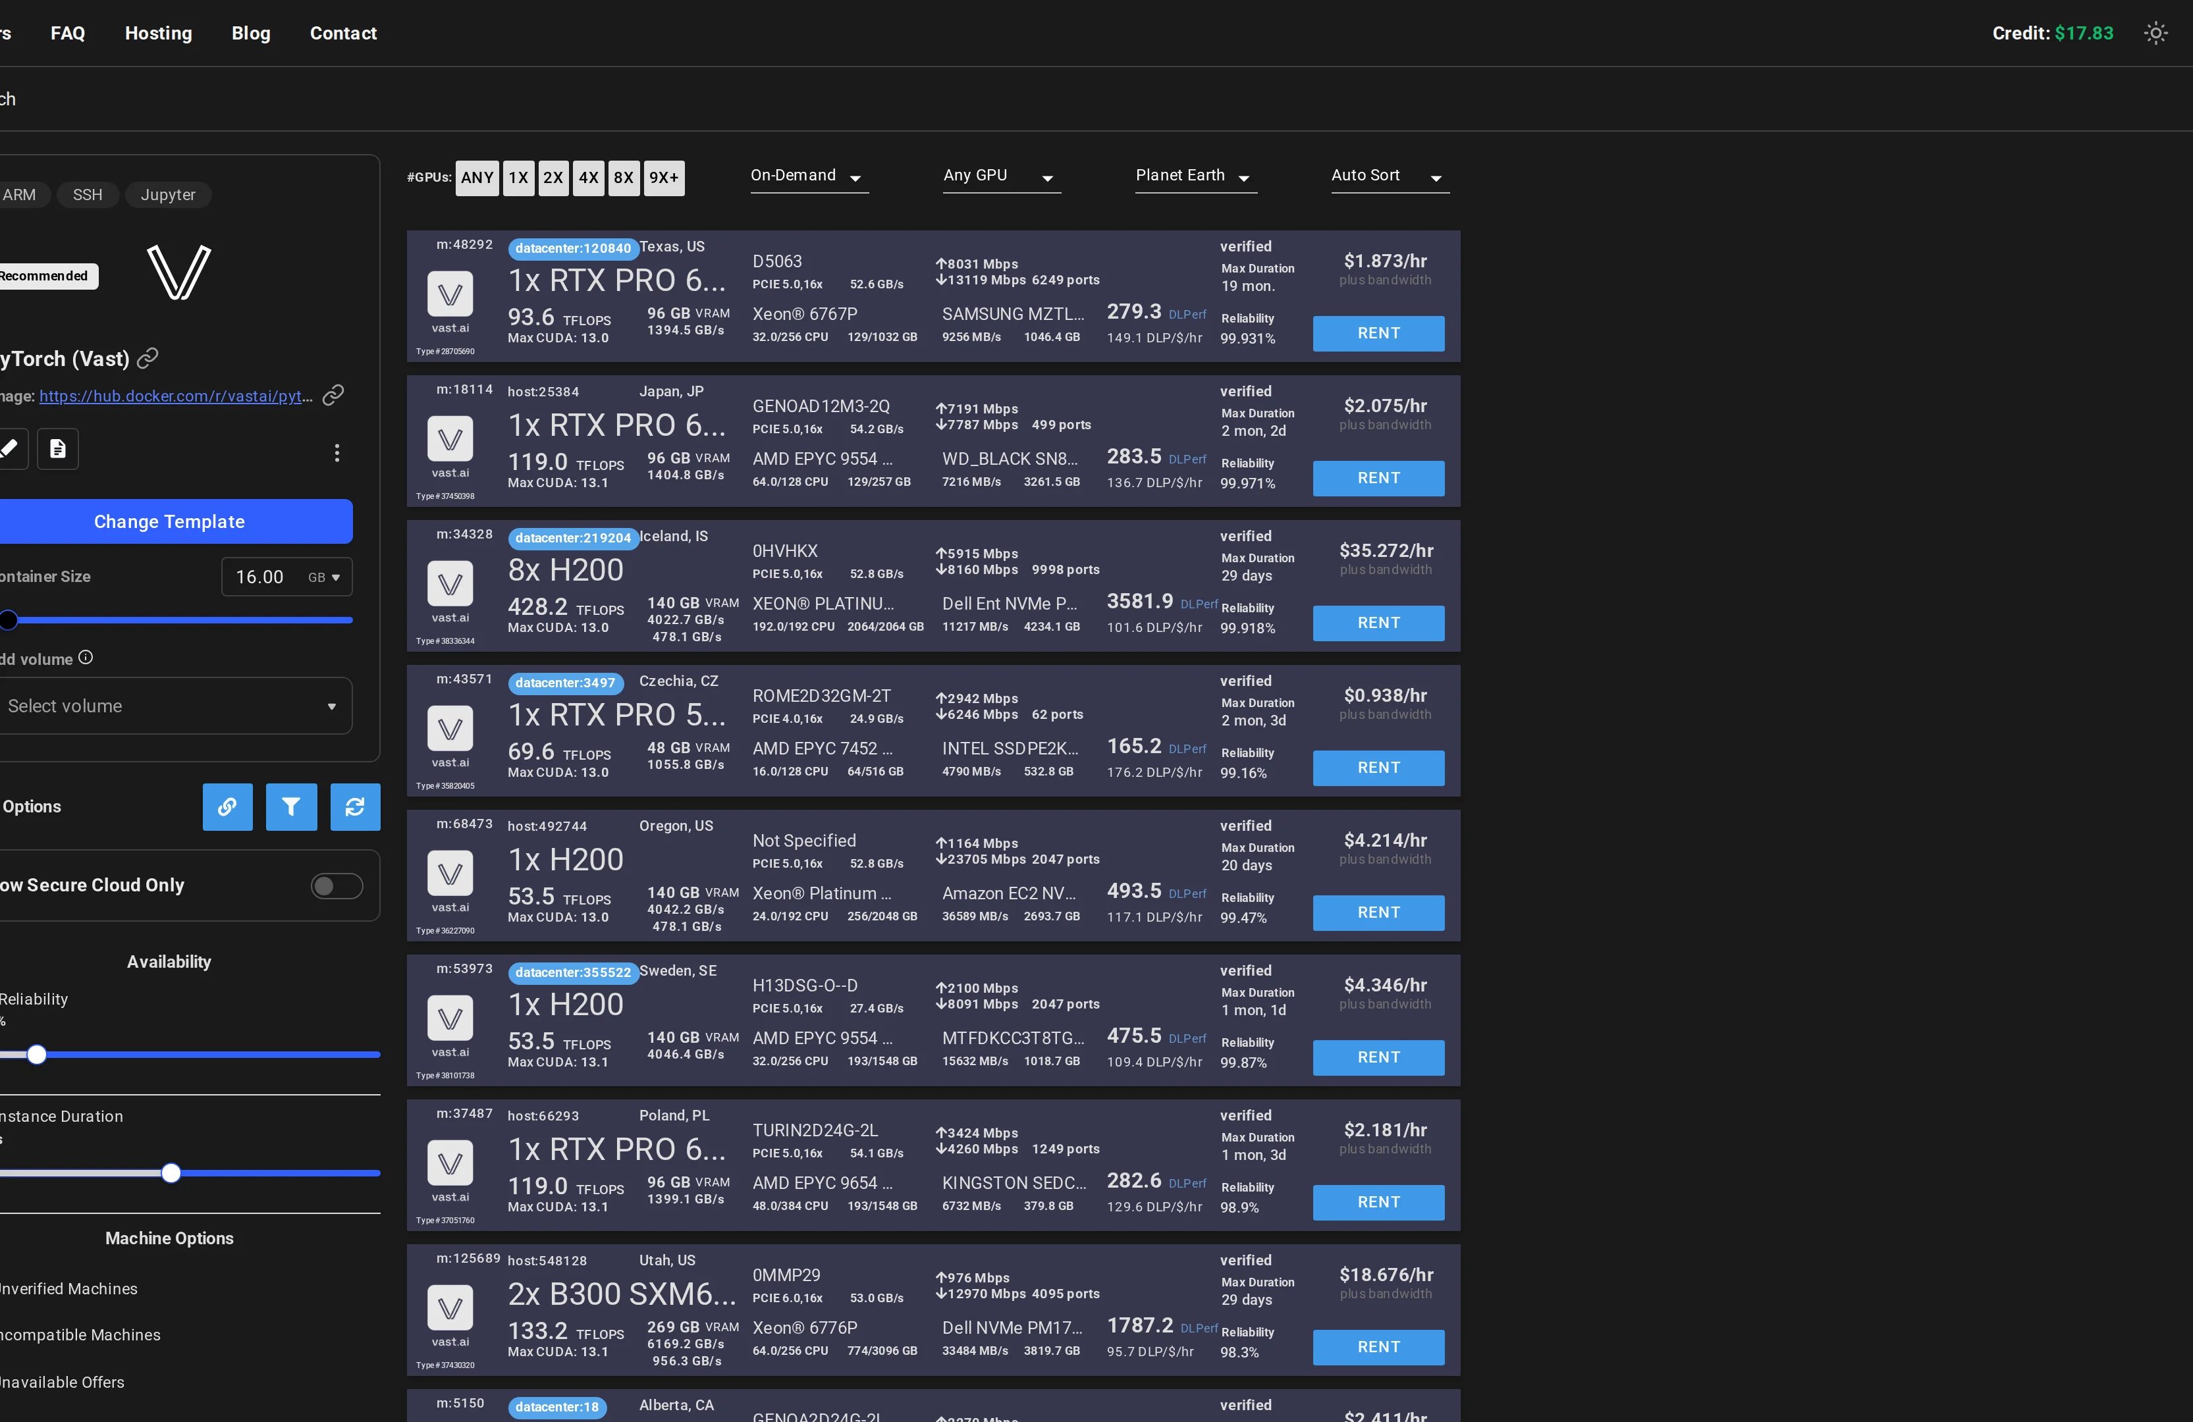Rent the Oregon 1x H200 at $4.214/hr

(1378, 912)
